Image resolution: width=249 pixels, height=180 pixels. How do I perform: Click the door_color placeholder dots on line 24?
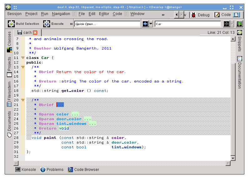coord(88,119)
